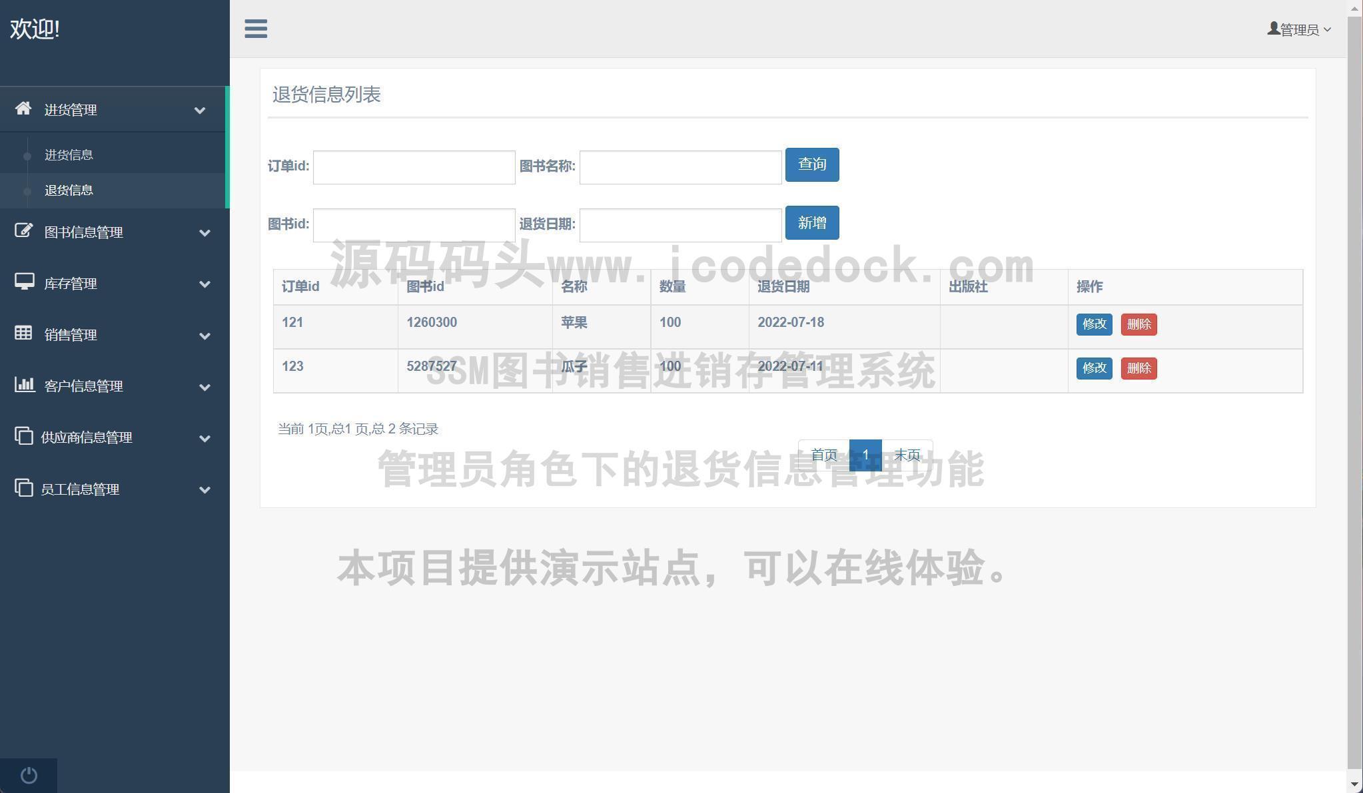
Task: Delete the order 123 row
Action: coord(1138,368)
